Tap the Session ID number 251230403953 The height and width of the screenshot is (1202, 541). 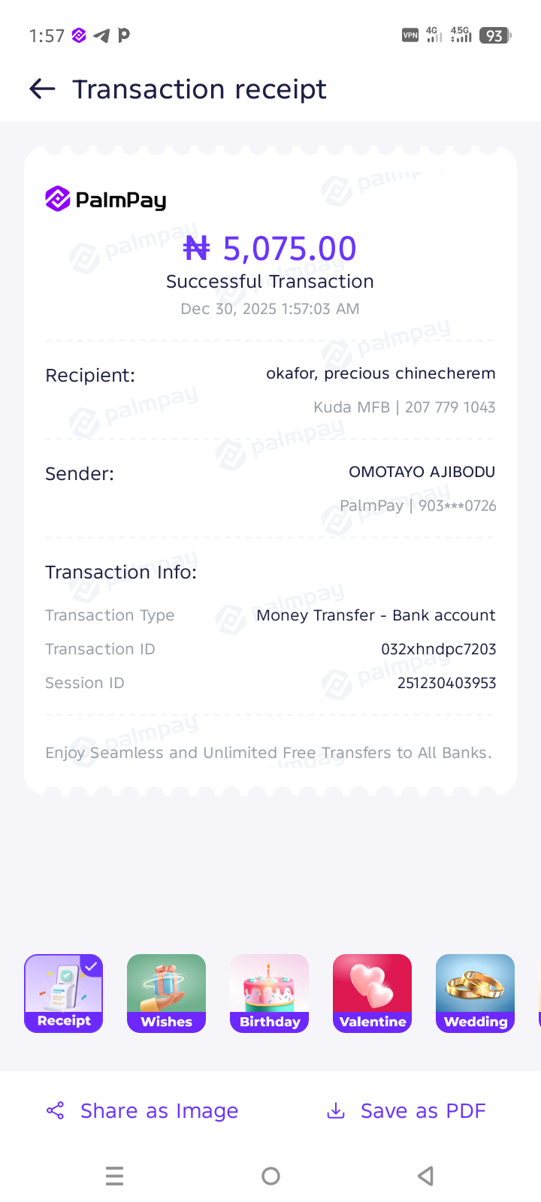tap(446, 683)
